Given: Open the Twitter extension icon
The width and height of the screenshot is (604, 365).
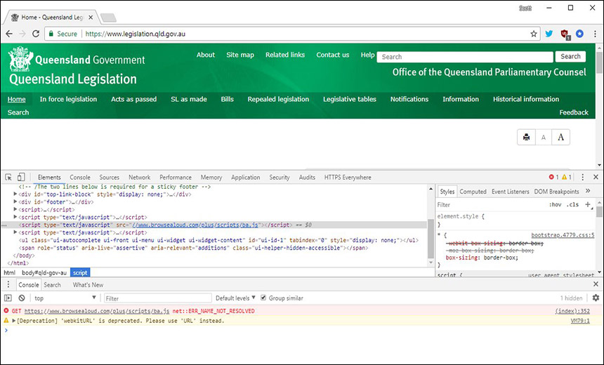Looking at the screenshot, I should click(x=549, y=34).
